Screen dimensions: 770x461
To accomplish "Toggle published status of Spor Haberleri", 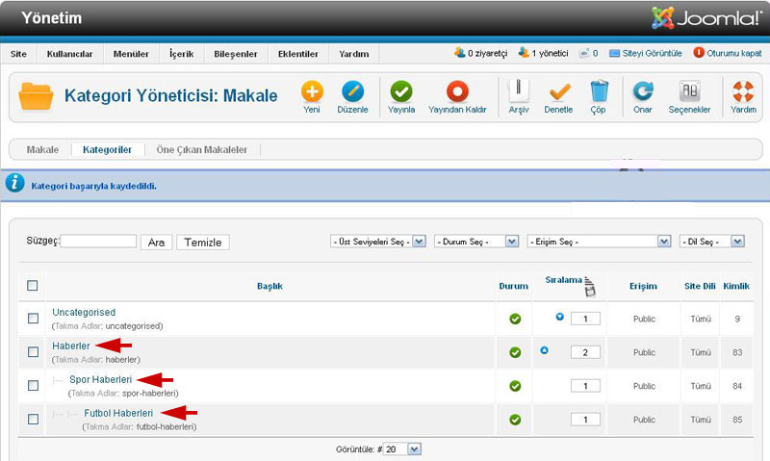I will pyautogui.click(x=515, y=386).
